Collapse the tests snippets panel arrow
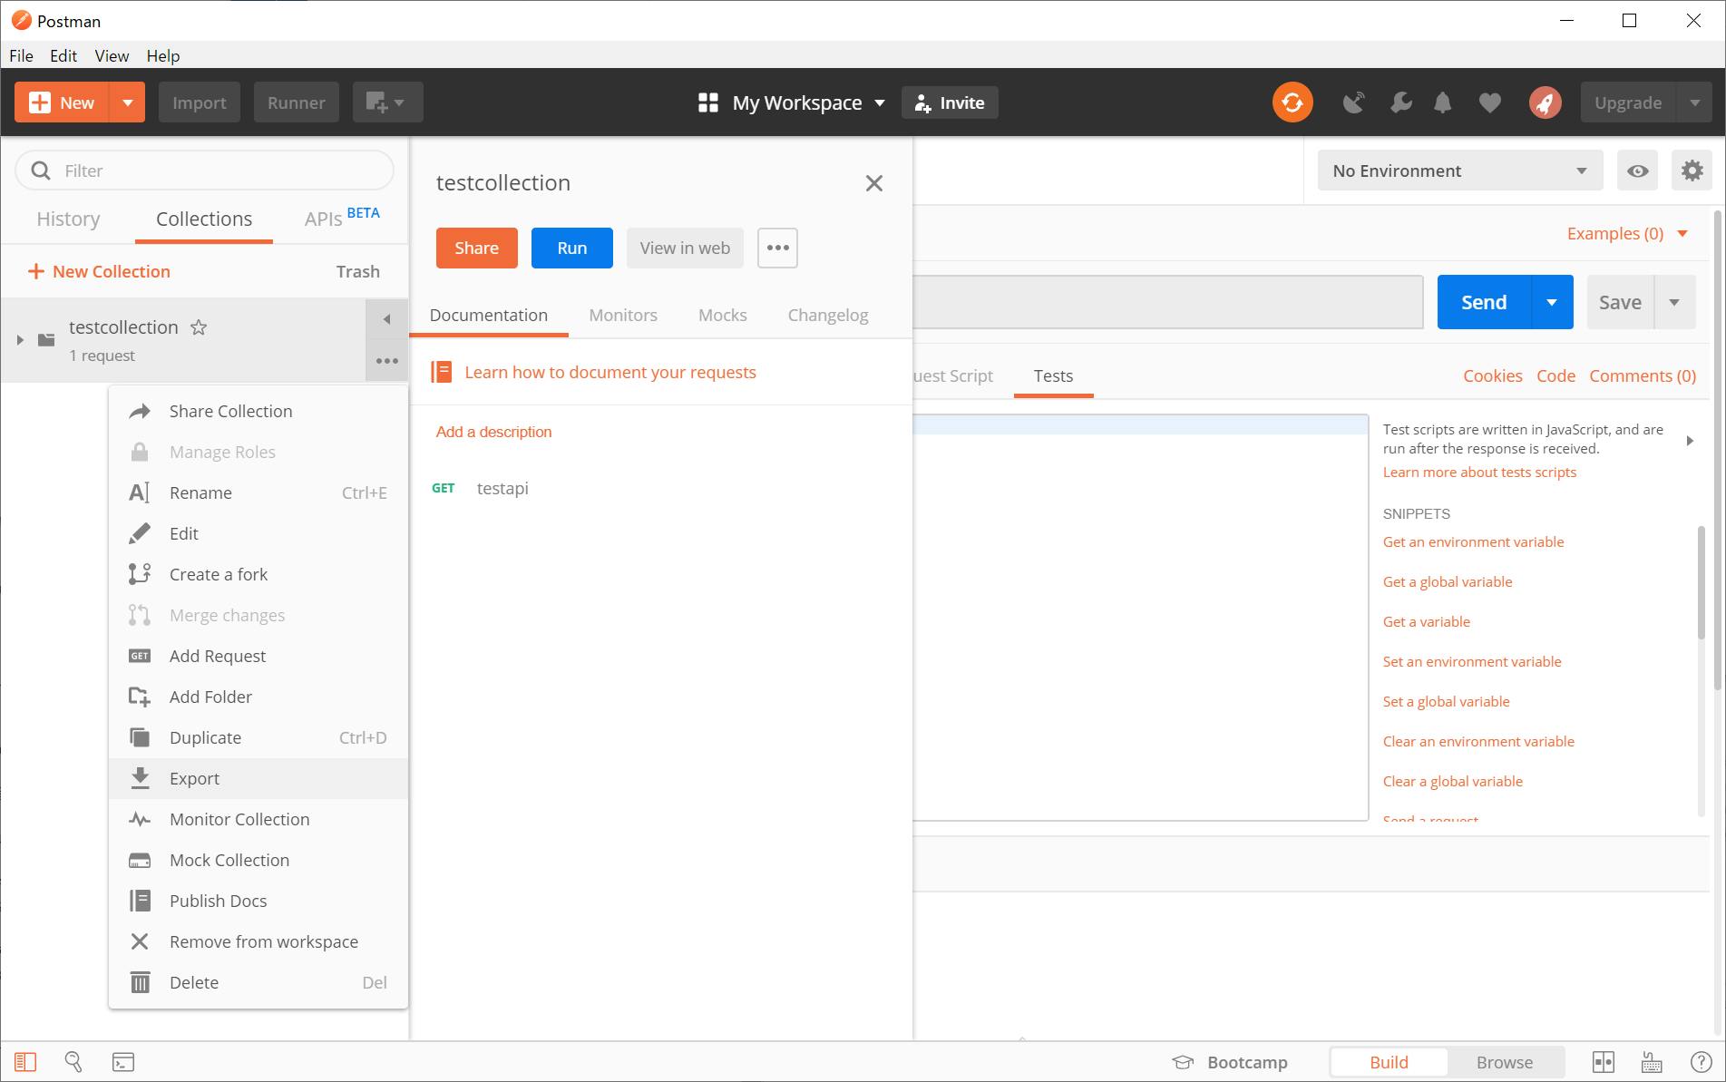This screenshot has height=1082, width=1726. 1689,441
